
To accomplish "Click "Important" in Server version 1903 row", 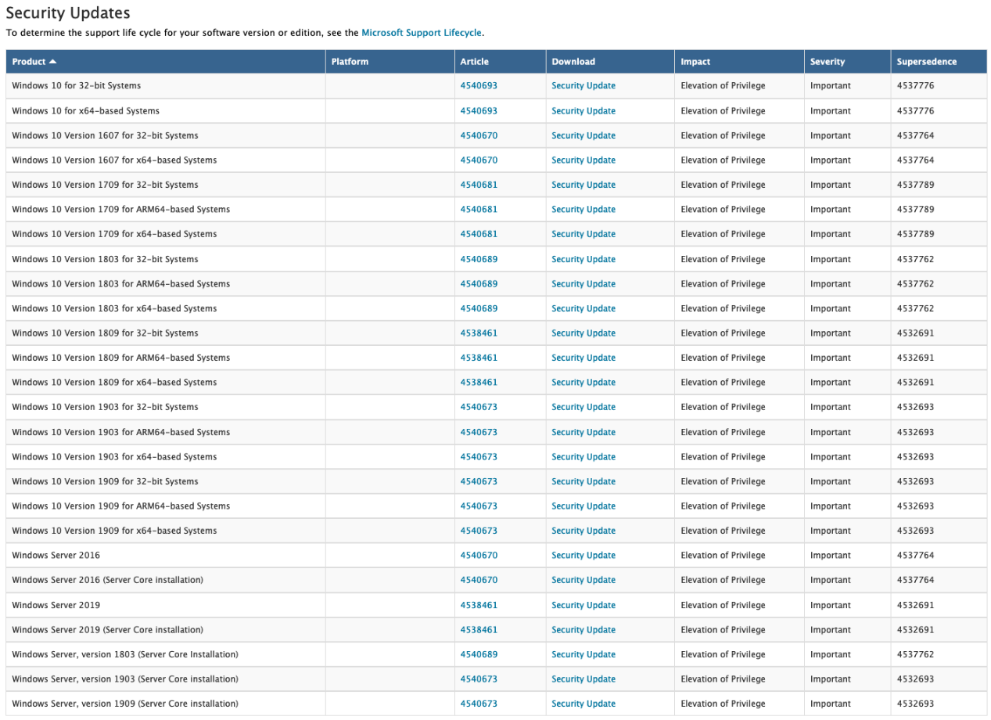I will [x=831, y=679].
